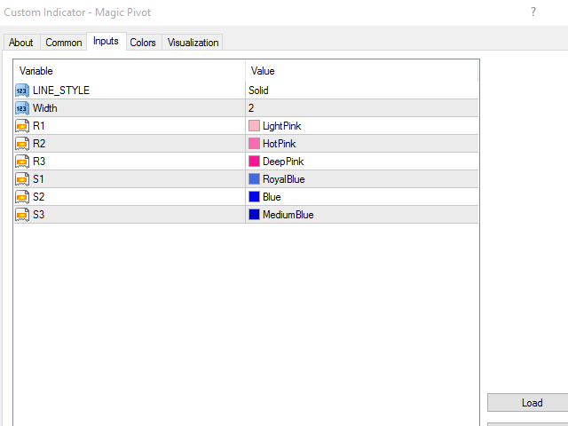Open the Visualization tab

click(x=193, y=43)
